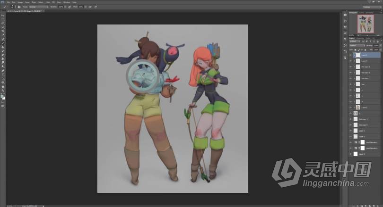Open the layer Fill dropdown arrow
Image resolution: width=383 pixels, height=207 pixels.
(x=381, y=50)
